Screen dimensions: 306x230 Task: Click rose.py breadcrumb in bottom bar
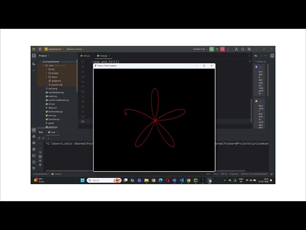(56, 174)
